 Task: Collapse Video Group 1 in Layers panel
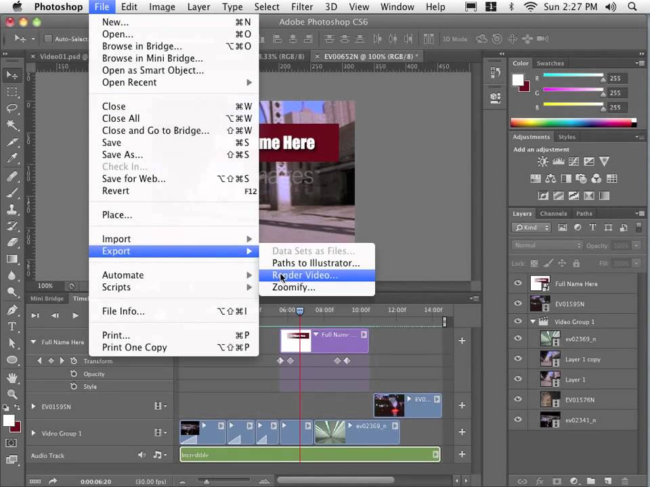pyautogui.click(x=533, y=321)
